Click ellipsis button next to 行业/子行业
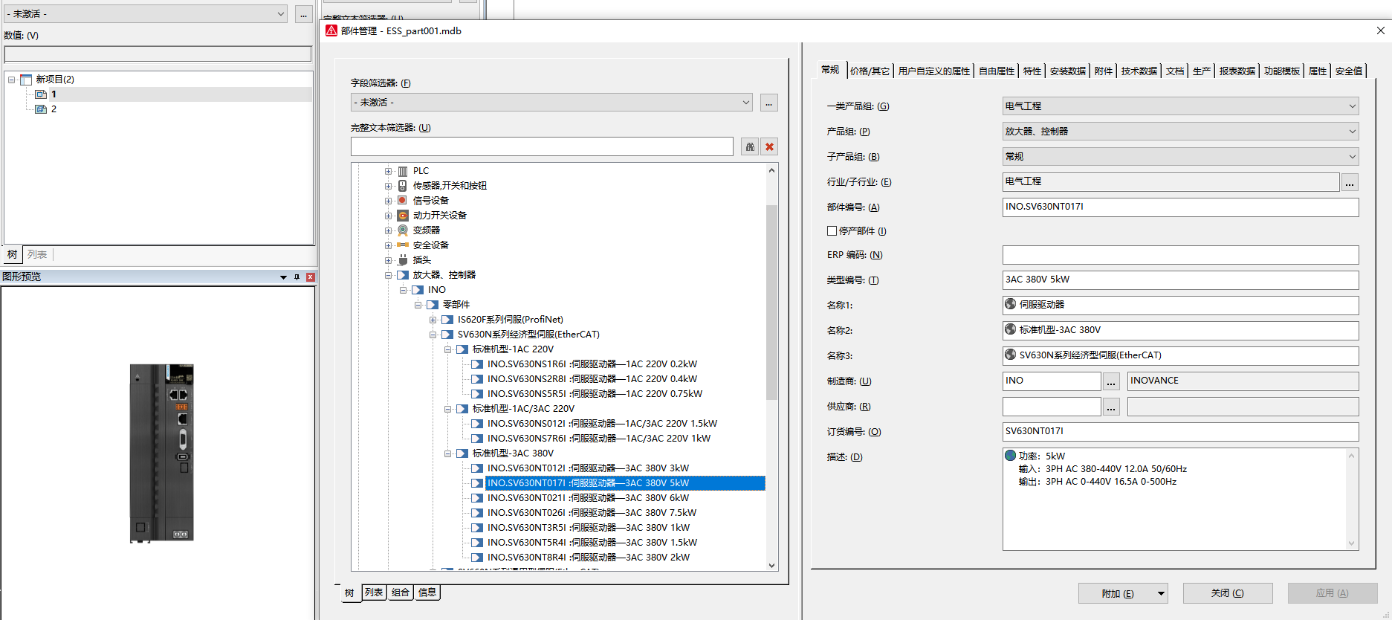Screen dimensions: 1392x620 click(x=1350, y=182)
